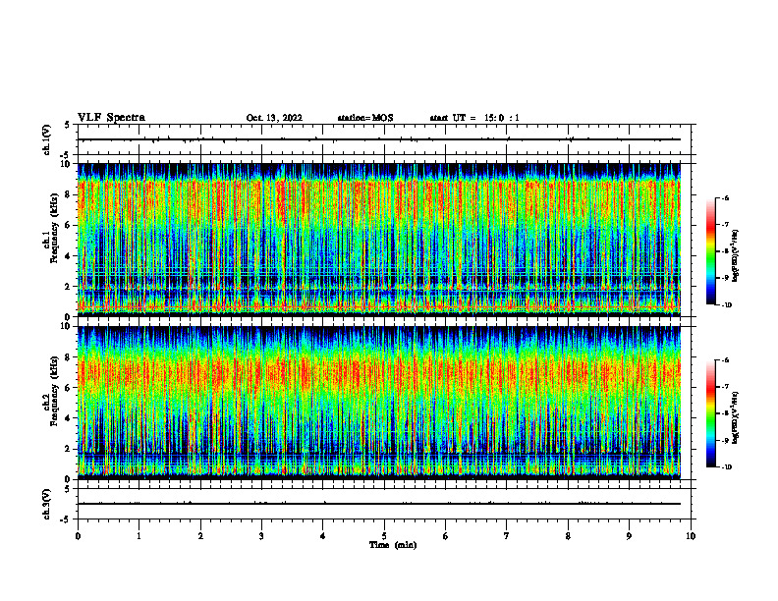Click the "Time (min)" axis label

tap(393, 545)
